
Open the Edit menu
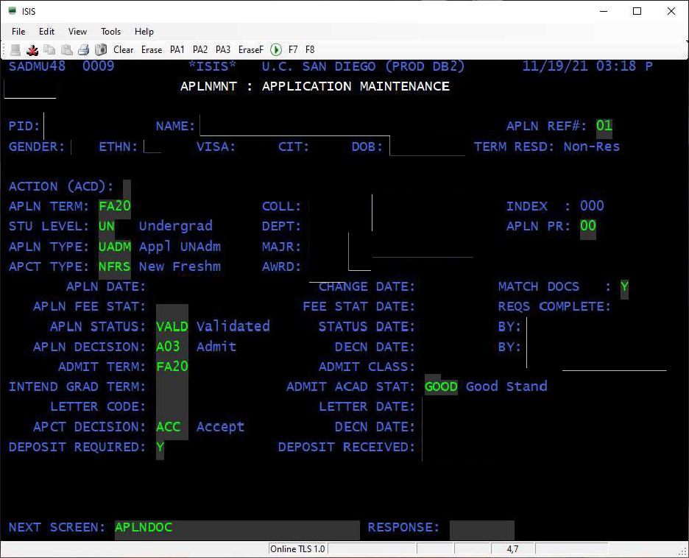click(x=46, y=31)
